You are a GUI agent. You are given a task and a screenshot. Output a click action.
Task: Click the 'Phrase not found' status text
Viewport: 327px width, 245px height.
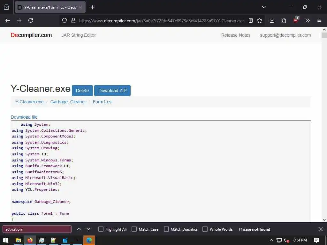[x=255, y=229]
